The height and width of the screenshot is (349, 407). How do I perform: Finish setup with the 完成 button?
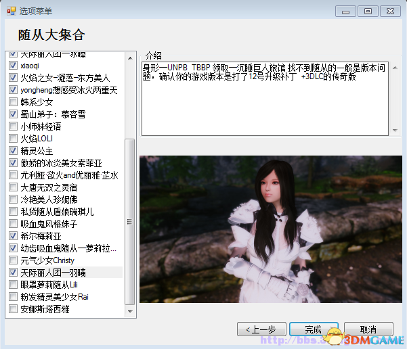(314, 329)
